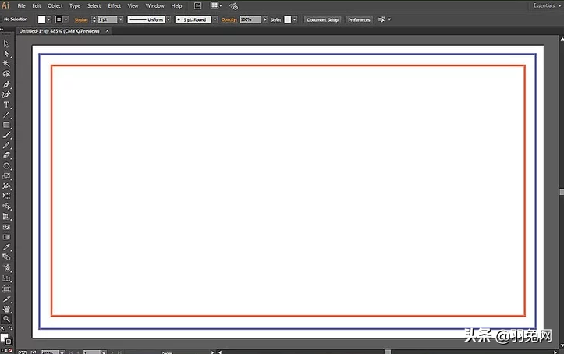Select the Blend tool
Image resolution: width=564 pixels, height=354 pixels.
(6, 257)
